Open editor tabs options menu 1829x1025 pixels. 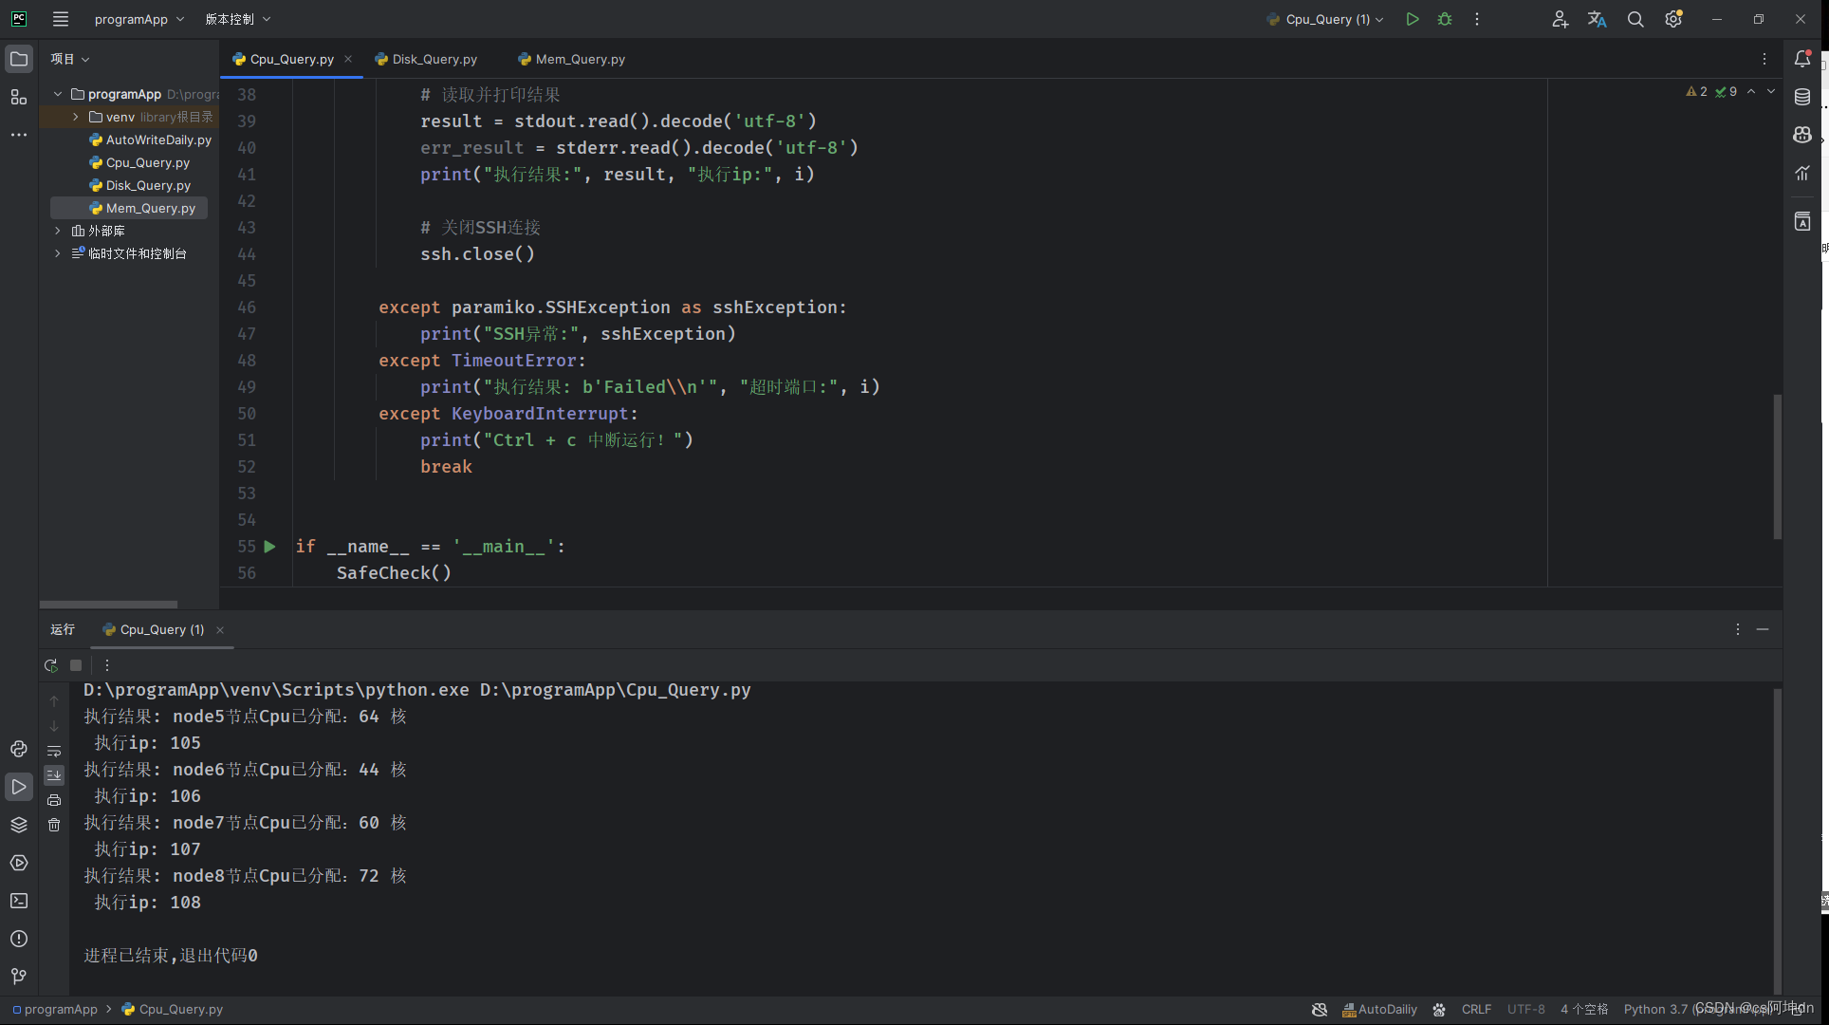click(1764, 59)
